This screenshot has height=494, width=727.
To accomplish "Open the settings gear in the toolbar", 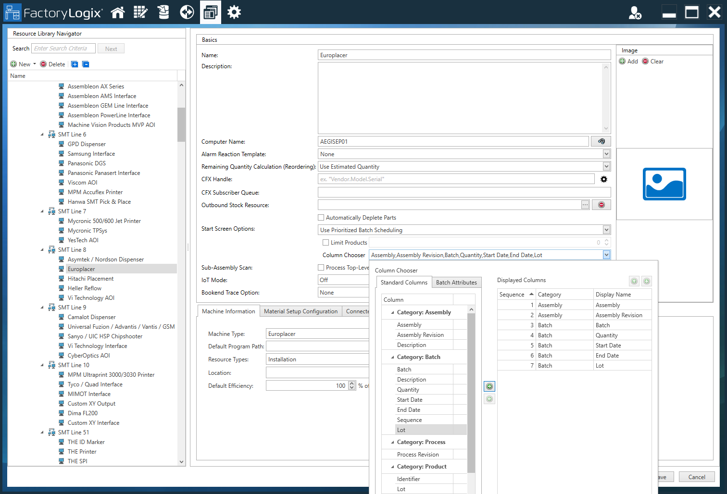I will (234, 12).
